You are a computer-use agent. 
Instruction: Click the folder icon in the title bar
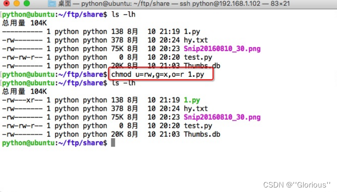pyautogui.click(x=52, y=4)
